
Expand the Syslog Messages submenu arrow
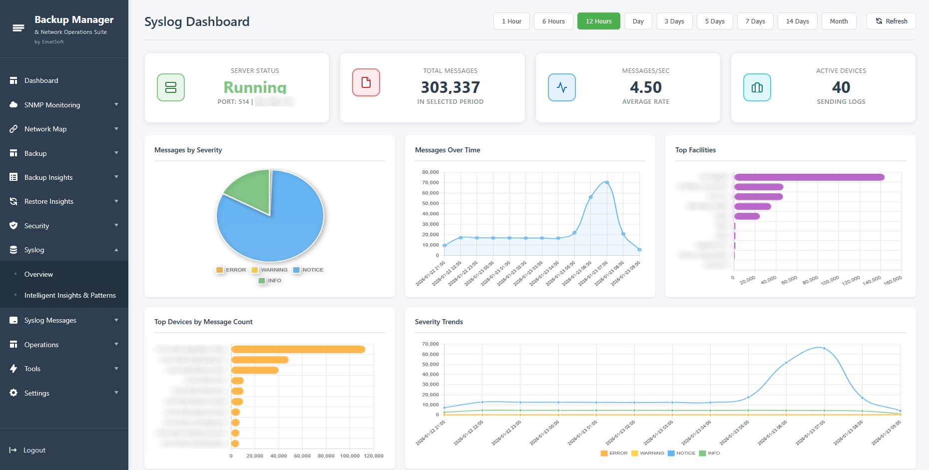tap(116, 320)
